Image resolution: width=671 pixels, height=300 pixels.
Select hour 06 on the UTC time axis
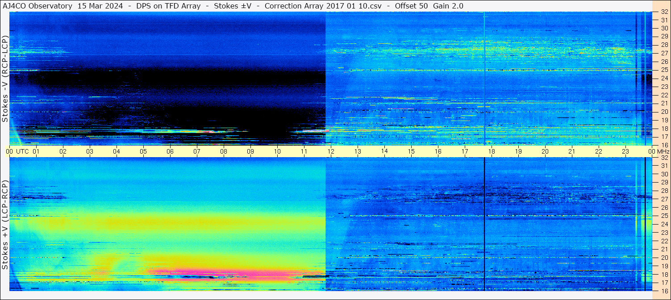tap(170, 151)
